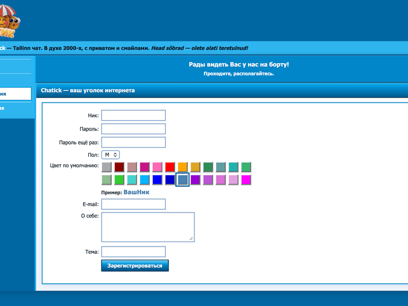This screenshot has height=306, width=408.
Task: Click the Chatick logo image
Action: point(10,21)
